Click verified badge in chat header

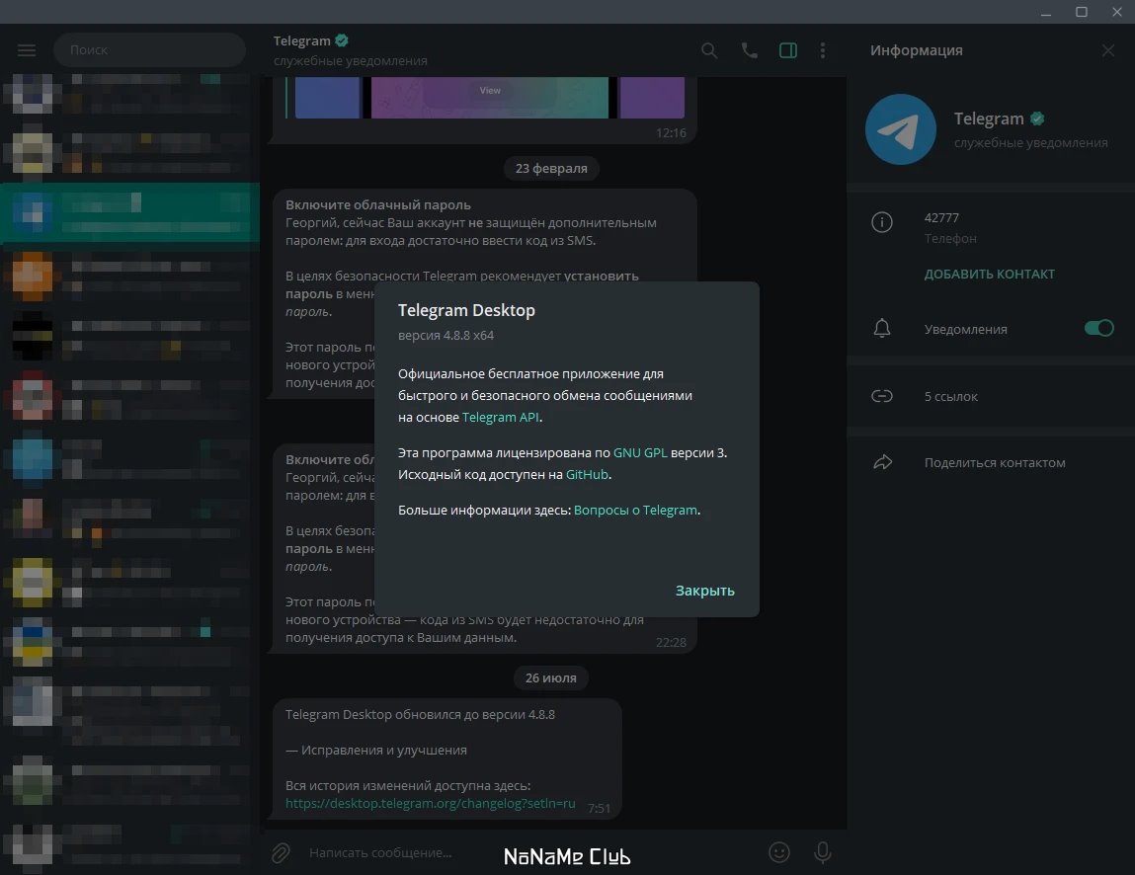(342, 40)
